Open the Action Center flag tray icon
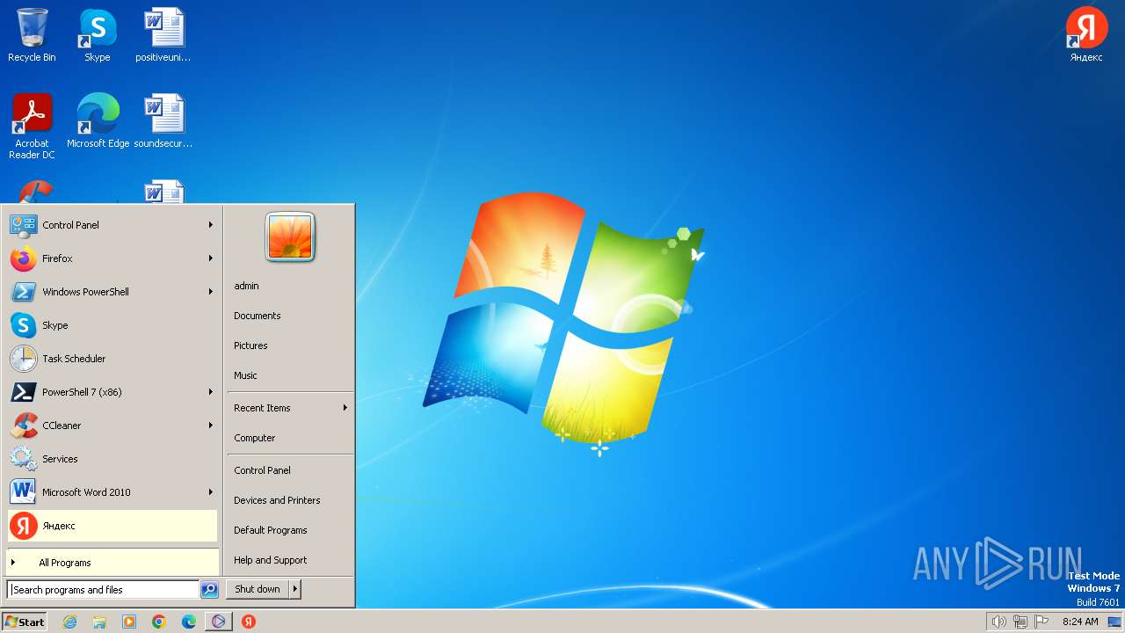Image resolution: width=1125 pixels, height=633 pixels. pos(1042,622)
